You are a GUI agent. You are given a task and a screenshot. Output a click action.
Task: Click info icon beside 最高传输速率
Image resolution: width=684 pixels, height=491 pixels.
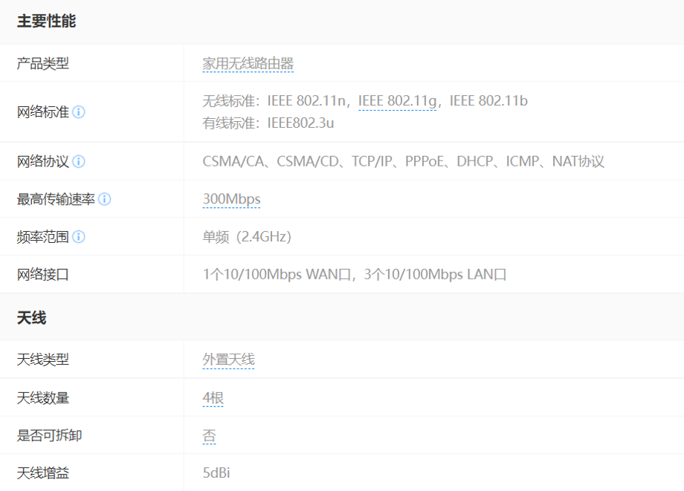(x=105, y=199)
